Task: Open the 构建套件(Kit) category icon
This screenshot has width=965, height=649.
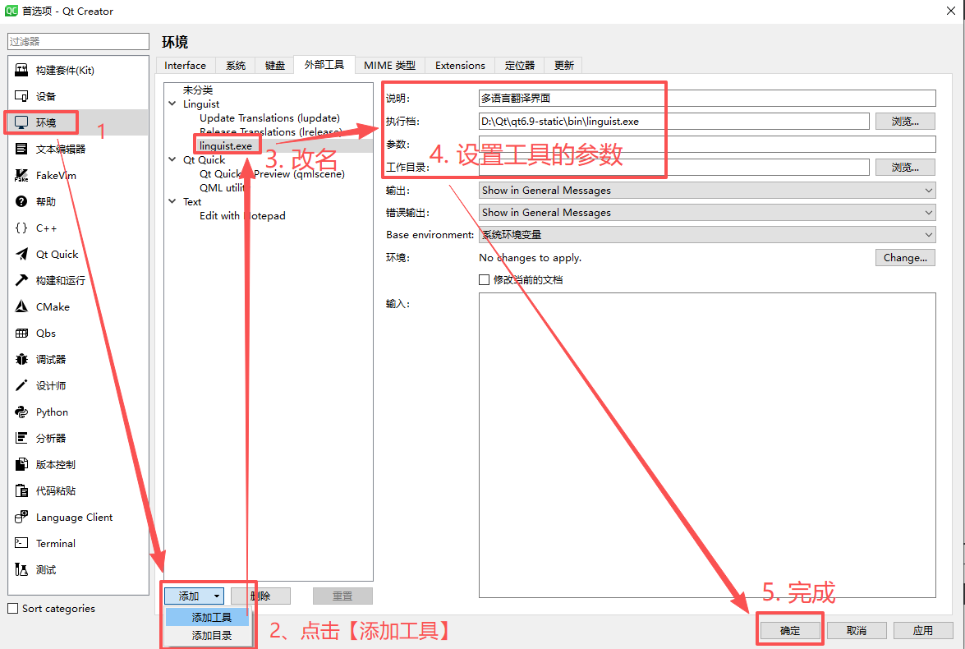Action: 21,70
